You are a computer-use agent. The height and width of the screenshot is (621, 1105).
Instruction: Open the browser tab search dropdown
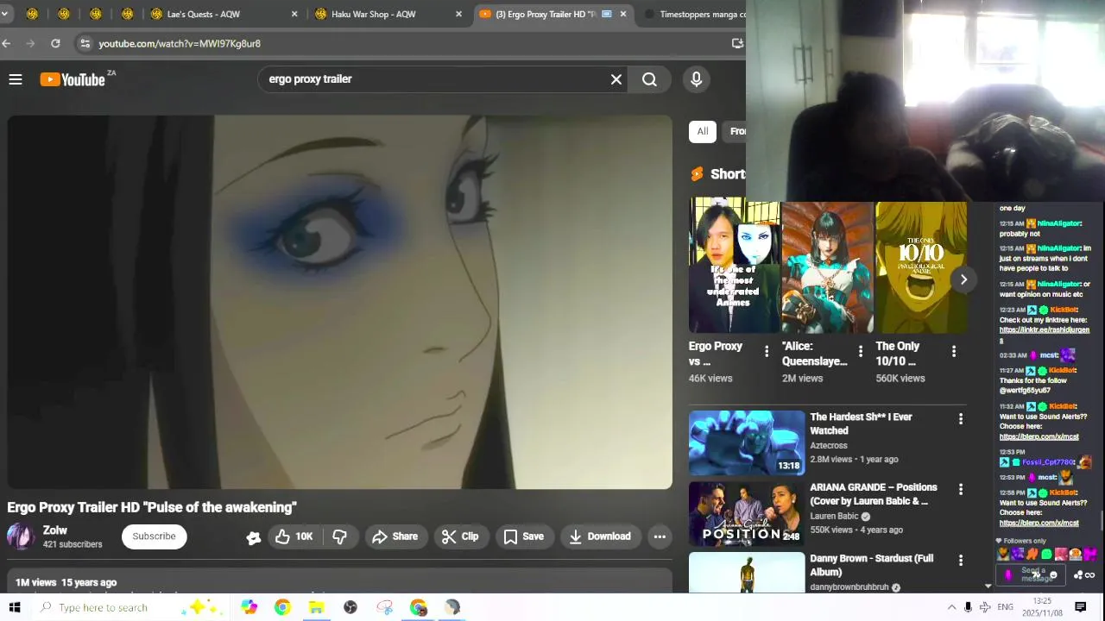[x=5, y=14]
